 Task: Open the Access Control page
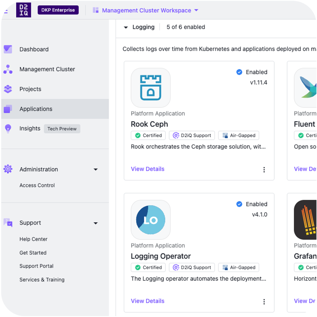(x=37, y=185)
